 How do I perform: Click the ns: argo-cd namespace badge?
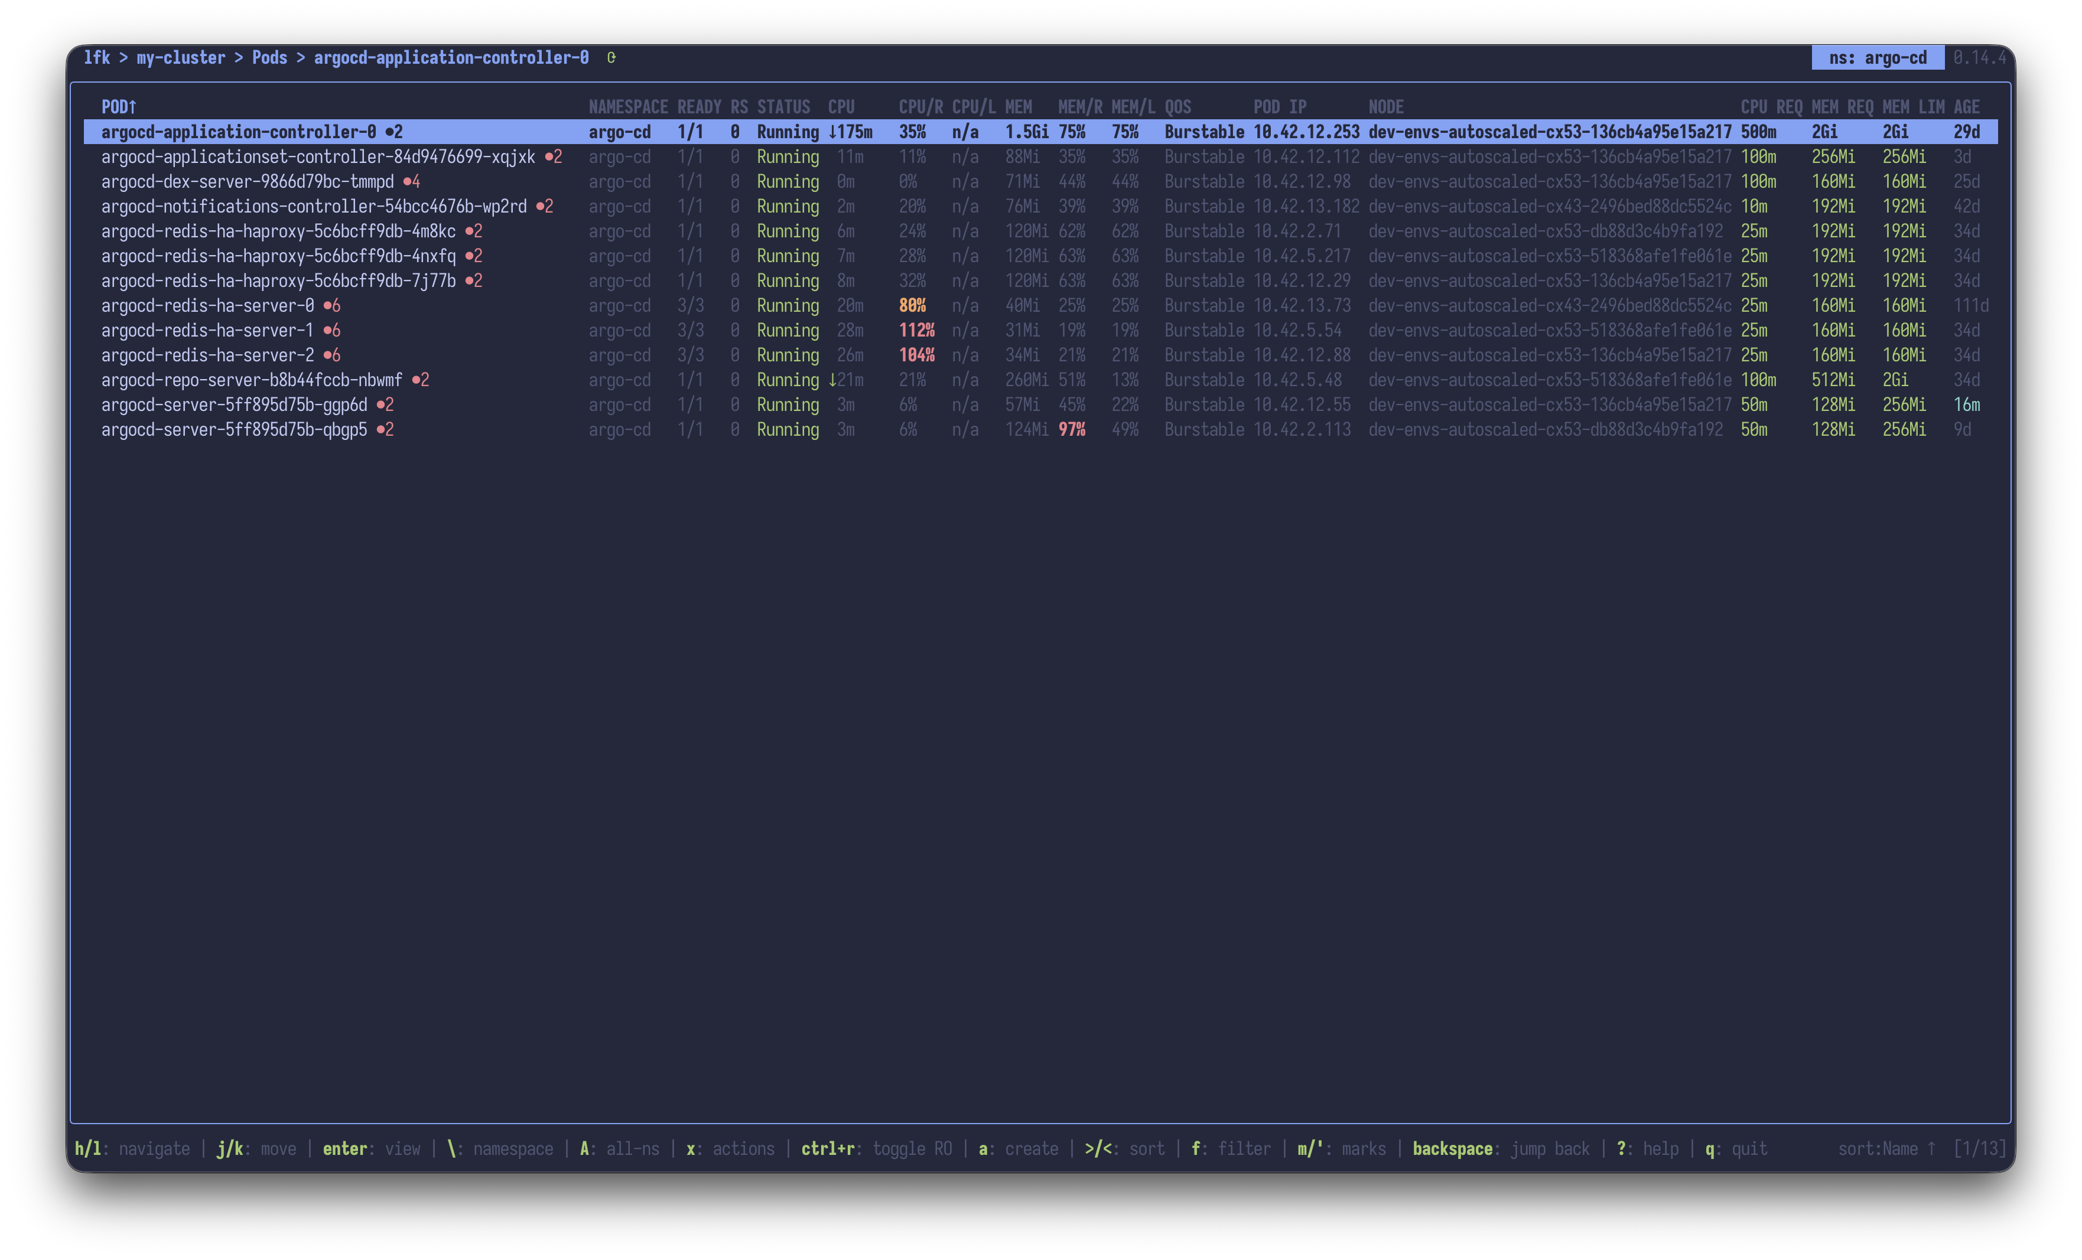tap(1878, 57)
